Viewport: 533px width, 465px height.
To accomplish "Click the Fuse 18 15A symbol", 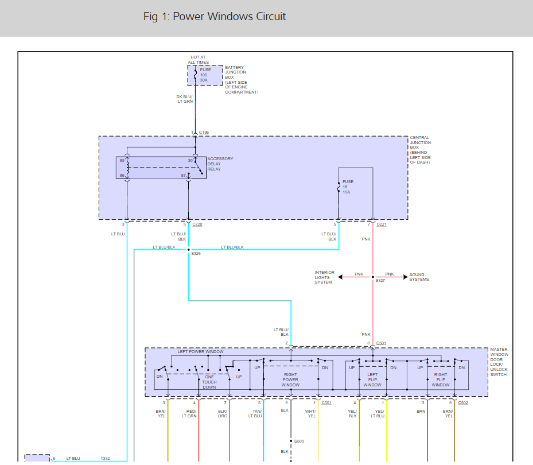I will click(339, 187).
